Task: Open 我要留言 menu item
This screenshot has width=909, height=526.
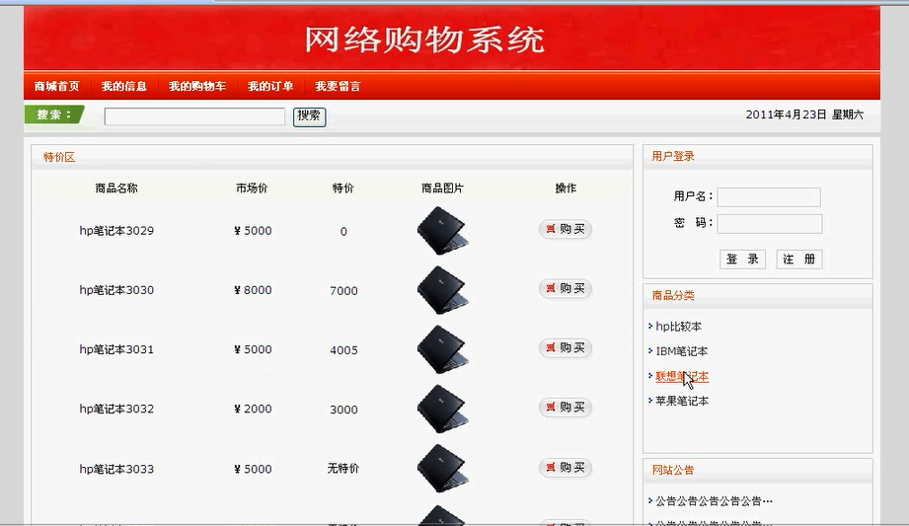Action: [338, 87]
